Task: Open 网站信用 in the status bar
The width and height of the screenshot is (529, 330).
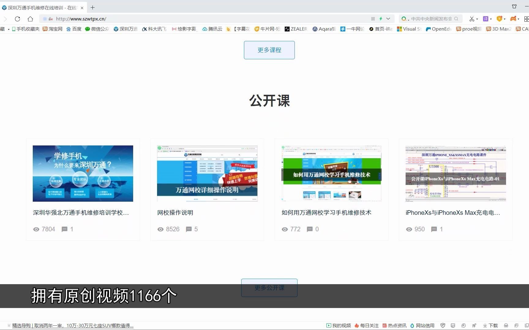Action: point(422,326)
